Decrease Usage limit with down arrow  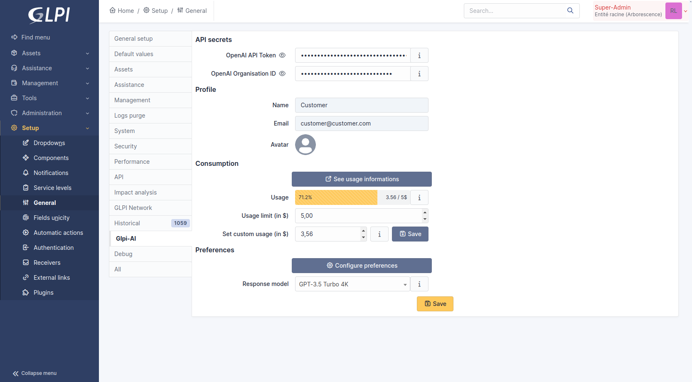[x=425, y=219]
